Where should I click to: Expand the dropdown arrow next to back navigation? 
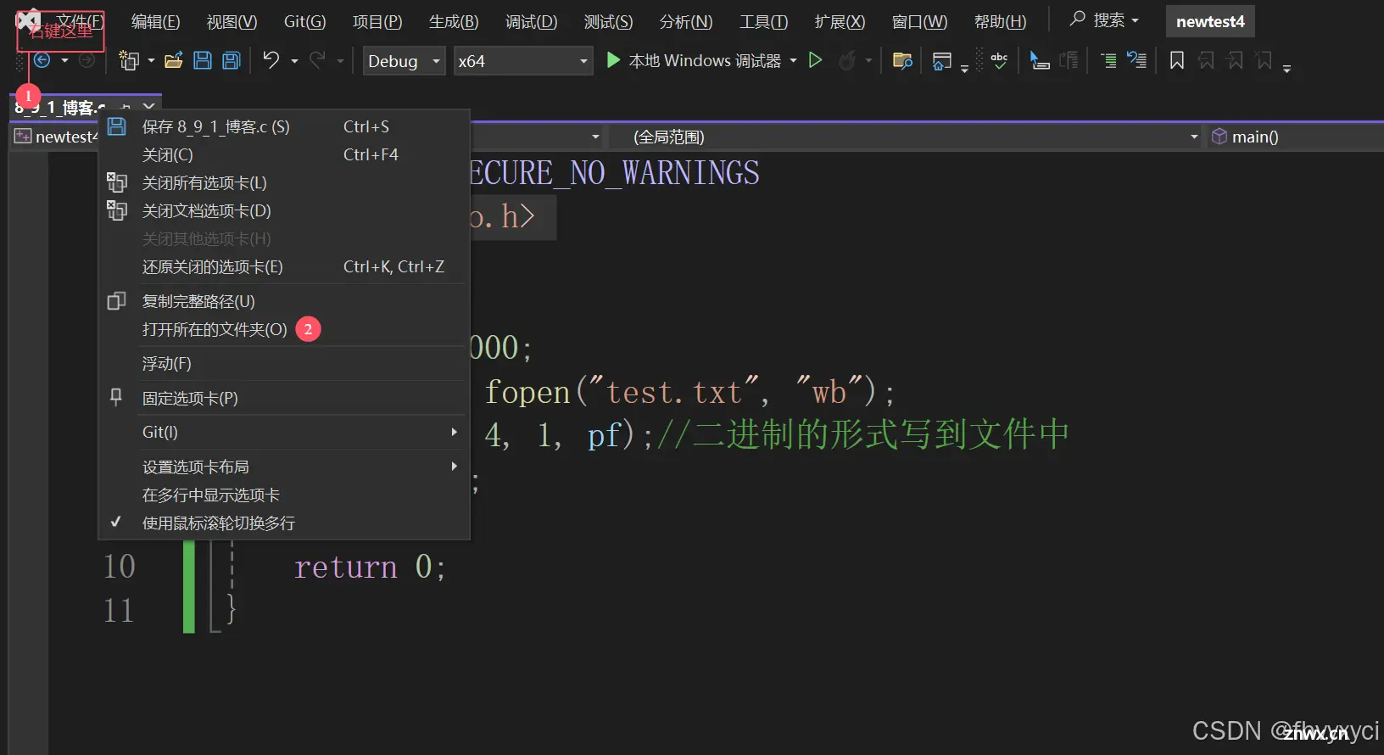pyautogui.click(x=64, y=60)
